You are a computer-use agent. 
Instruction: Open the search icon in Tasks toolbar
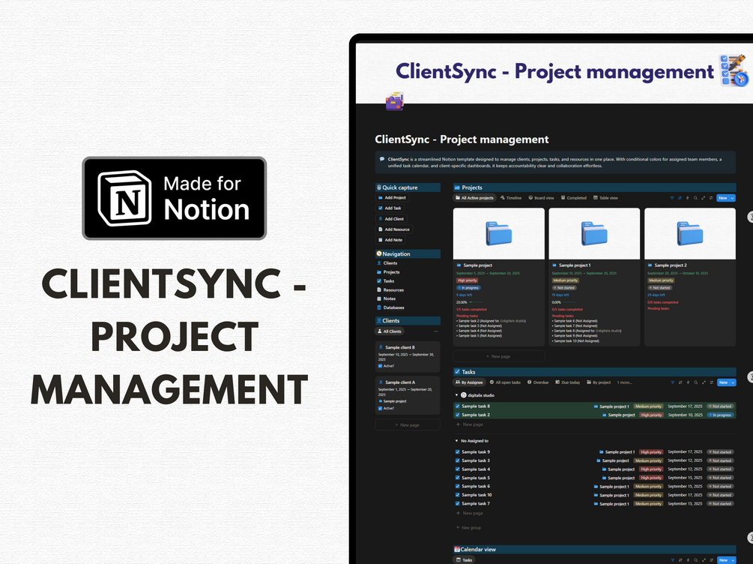(696, 382)
